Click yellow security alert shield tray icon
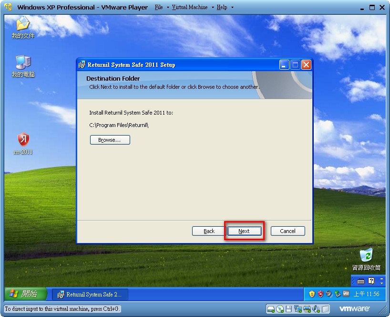390x317 pixels. click(312, 294)
